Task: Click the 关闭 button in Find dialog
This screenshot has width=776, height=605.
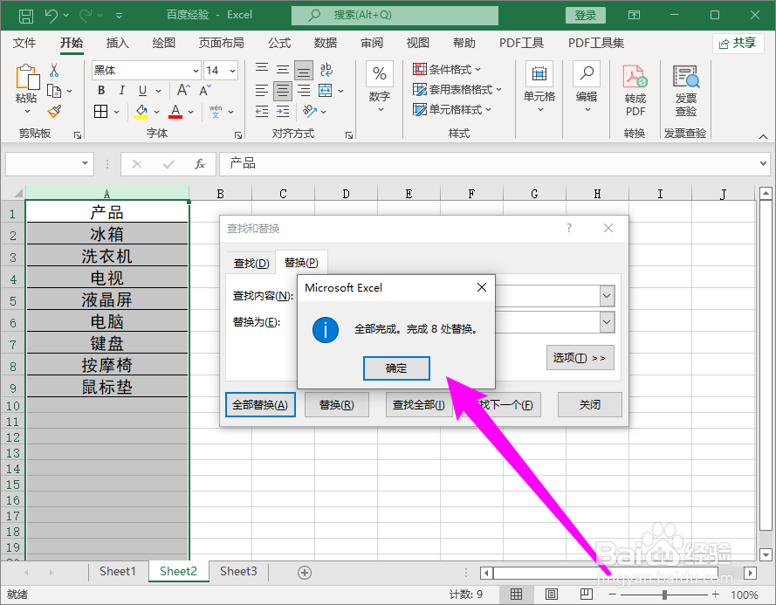Action: point(590,405)
